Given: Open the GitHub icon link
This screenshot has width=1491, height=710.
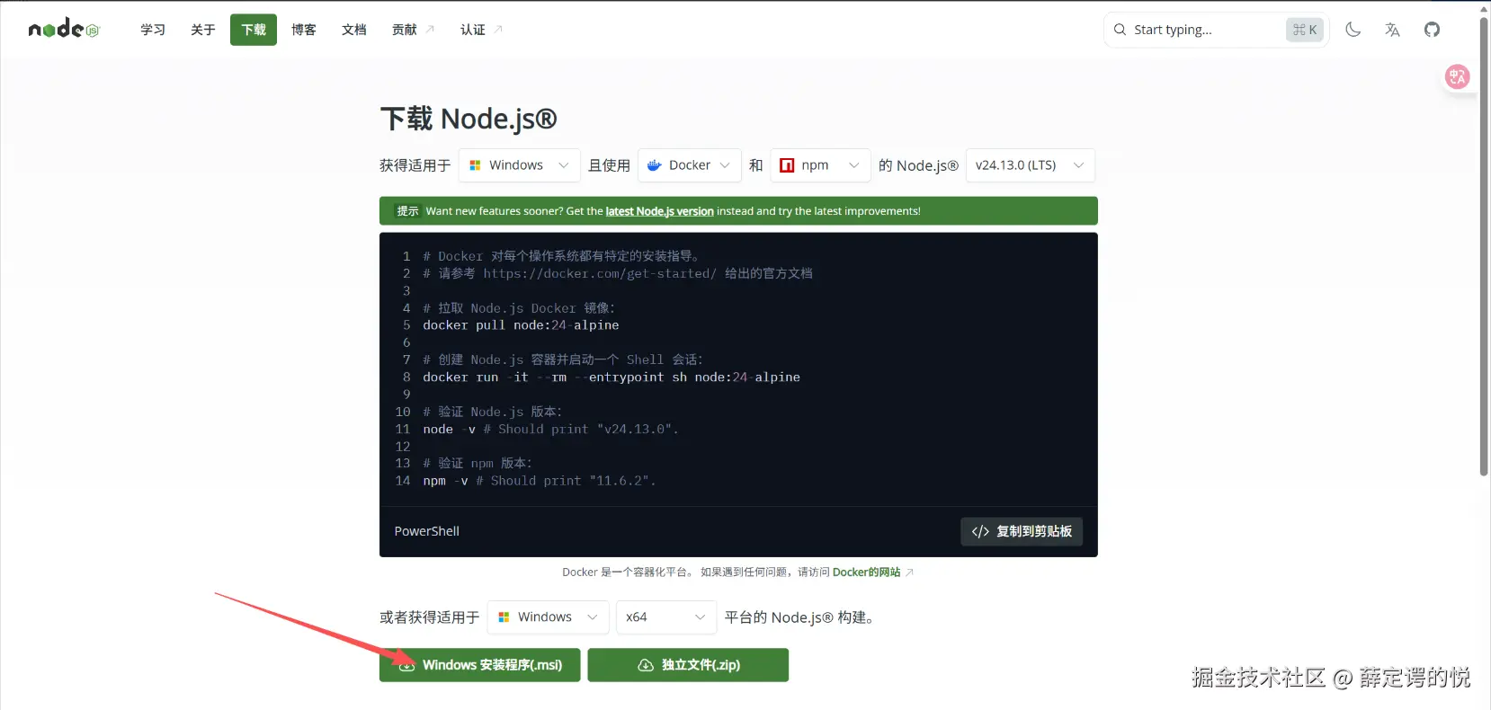Looking at the screenshot, I should (1432, 30).
